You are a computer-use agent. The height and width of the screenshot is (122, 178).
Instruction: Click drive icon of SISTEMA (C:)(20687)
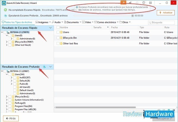click(x=8, y=71)
